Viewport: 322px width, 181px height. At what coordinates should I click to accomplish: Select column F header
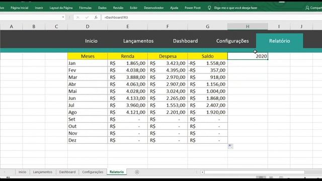(x=168, y=27)
